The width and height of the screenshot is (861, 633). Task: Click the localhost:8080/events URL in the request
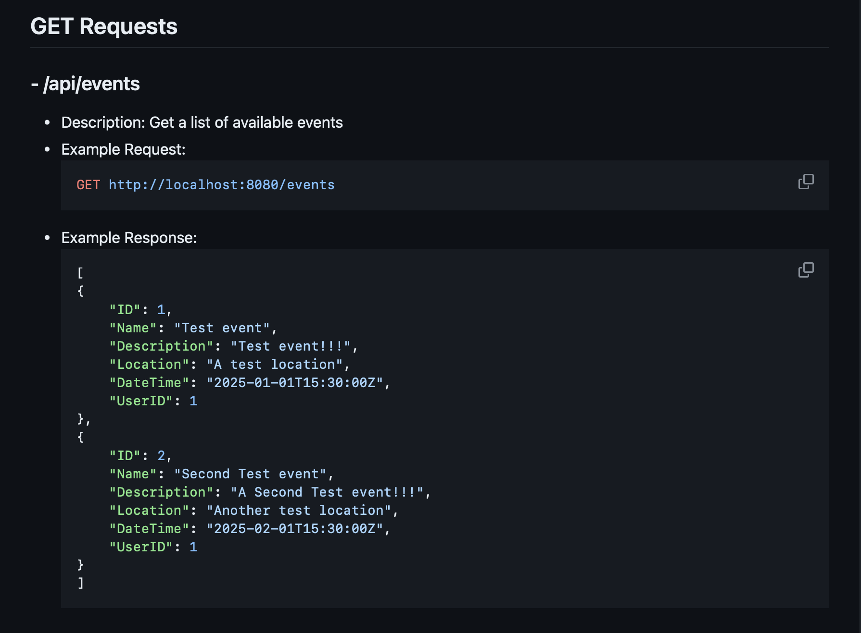(221, 185)
